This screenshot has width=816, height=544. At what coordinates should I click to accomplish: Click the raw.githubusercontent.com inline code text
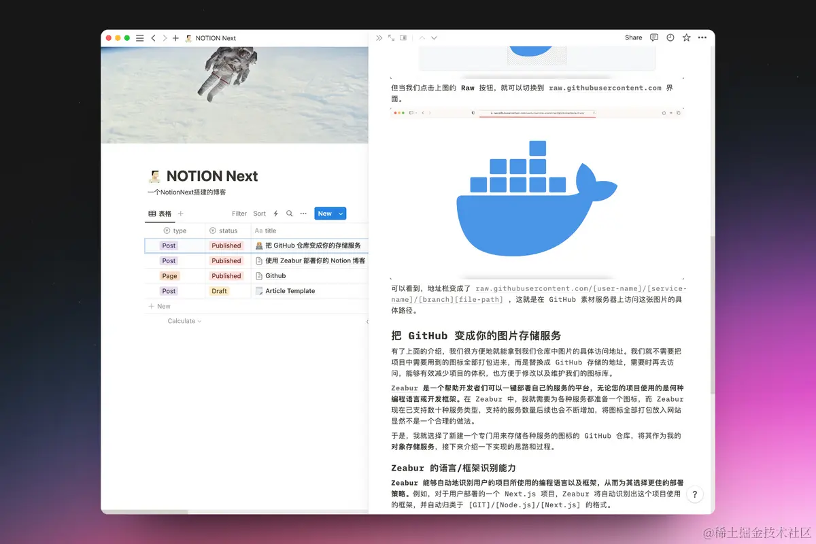point(605,88)
